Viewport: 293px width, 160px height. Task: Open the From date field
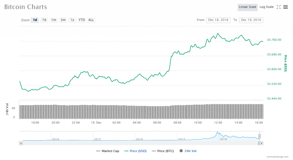point(218,20)
